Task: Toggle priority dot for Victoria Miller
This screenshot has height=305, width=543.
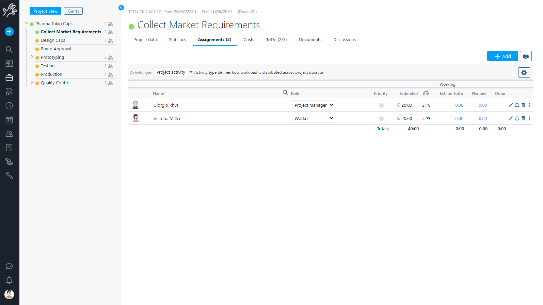Action: click(x=381, y=119)
